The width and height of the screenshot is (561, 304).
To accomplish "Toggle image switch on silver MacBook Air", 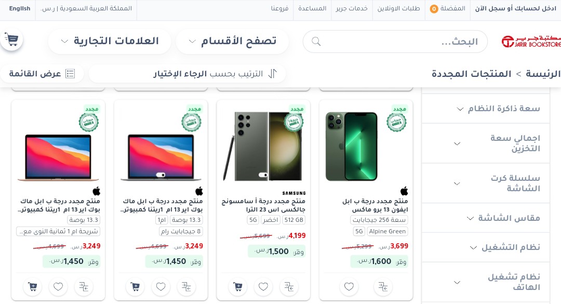I will point(161,175).
